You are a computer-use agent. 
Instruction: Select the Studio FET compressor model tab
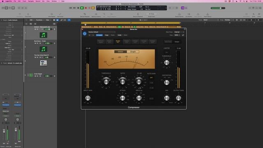tap(118, 42)
